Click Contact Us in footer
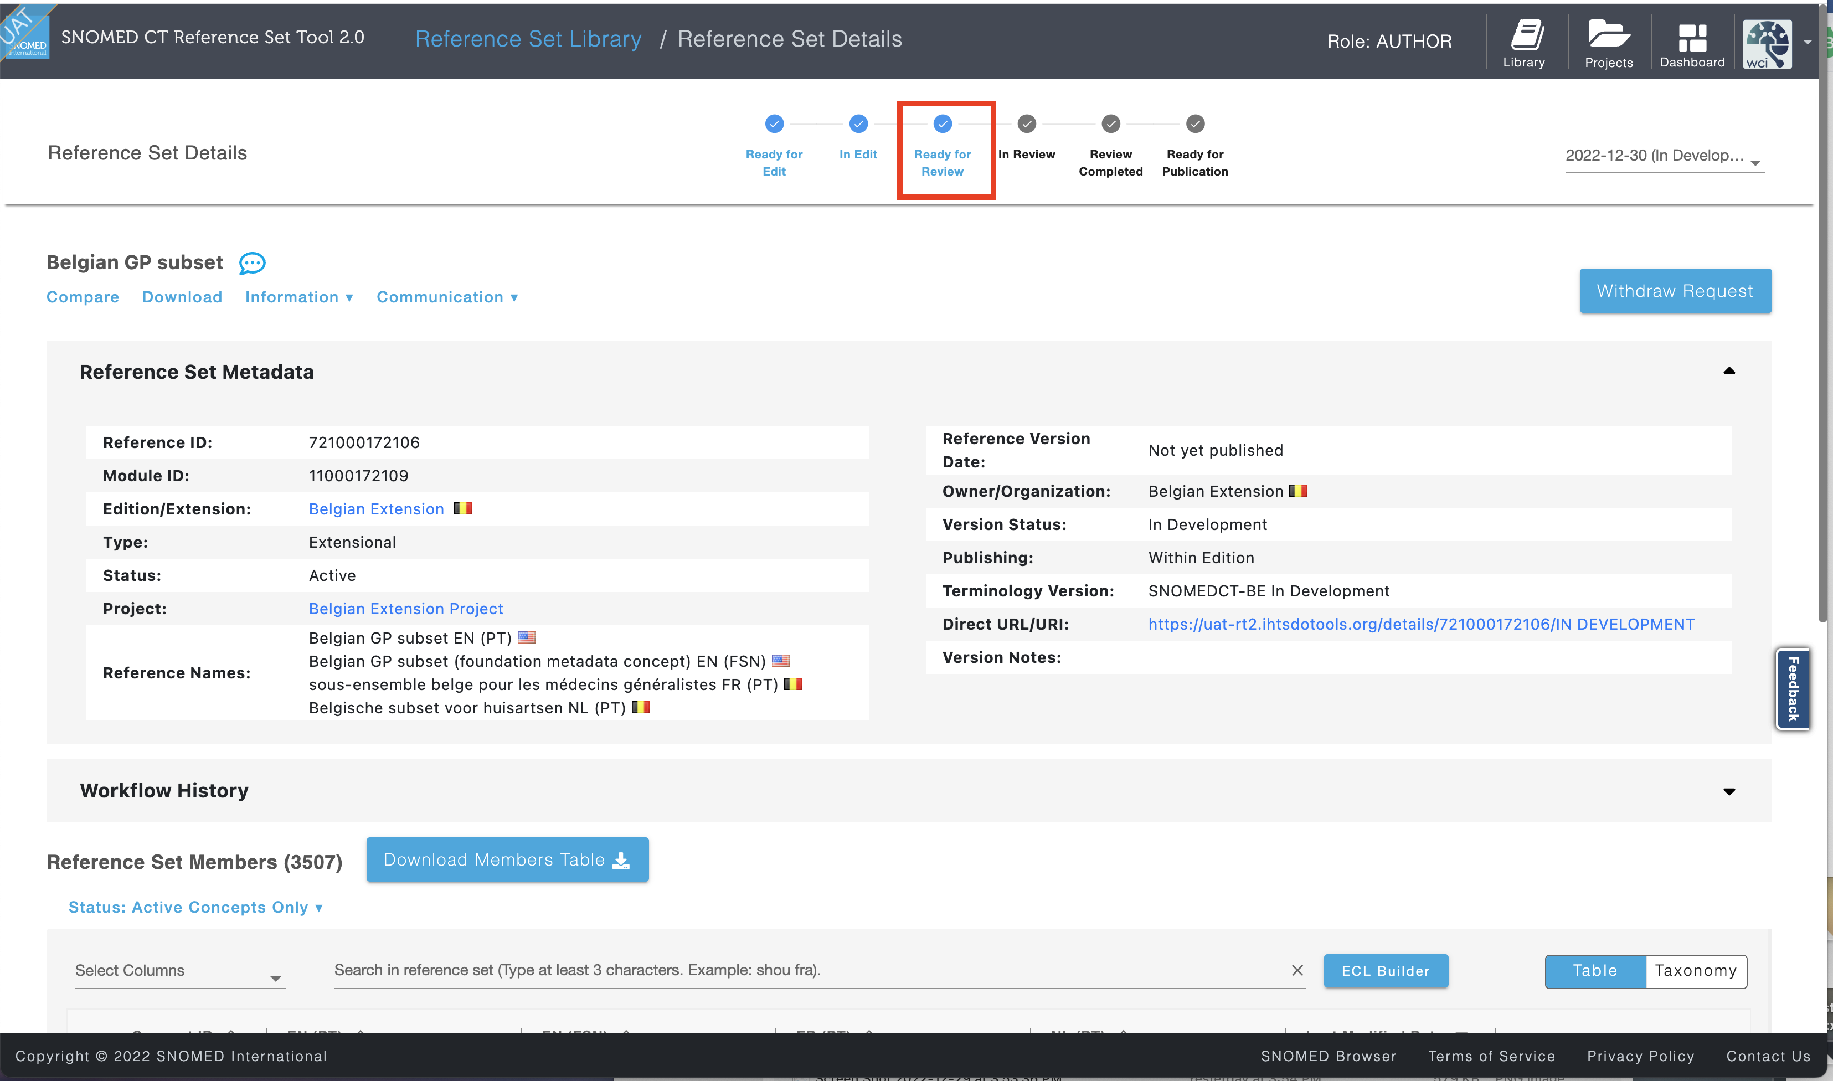This screenshot has width=1833, height=1081. 1768,1056
